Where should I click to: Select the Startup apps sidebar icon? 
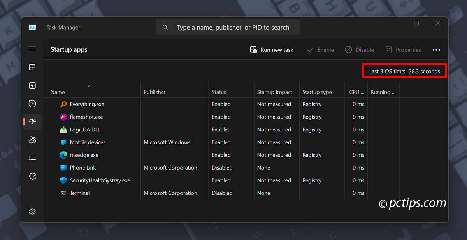coord(32,122)
